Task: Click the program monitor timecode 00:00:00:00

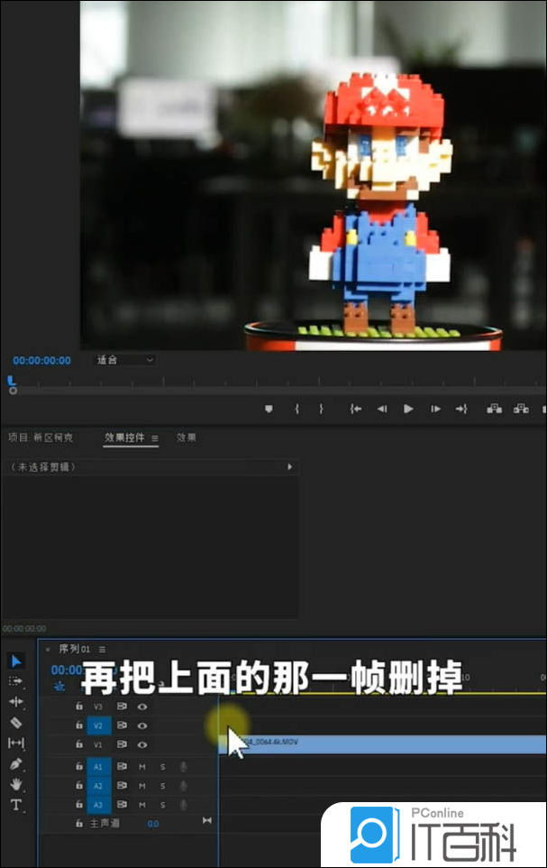Action: (x=42, y=360)
